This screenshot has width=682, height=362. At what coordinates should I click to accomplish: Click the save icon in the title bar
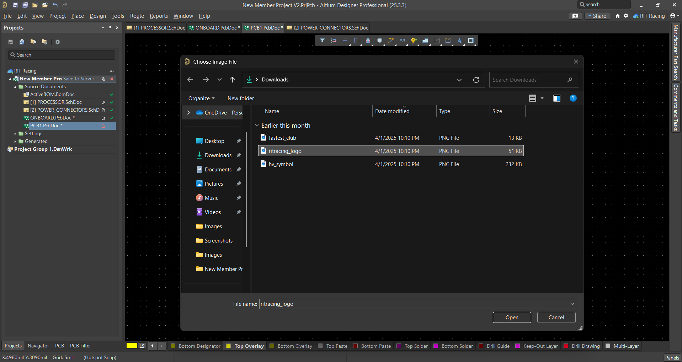pos(15,5)
